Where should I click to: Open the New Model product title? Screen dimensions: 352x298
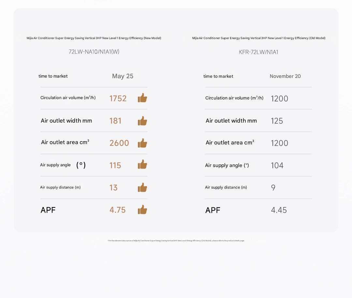[94, 38]
